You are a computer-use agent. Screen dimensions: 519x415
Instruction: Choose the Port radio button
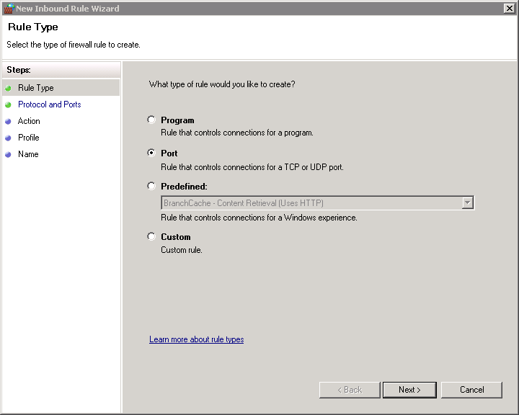tap(151, 153)
